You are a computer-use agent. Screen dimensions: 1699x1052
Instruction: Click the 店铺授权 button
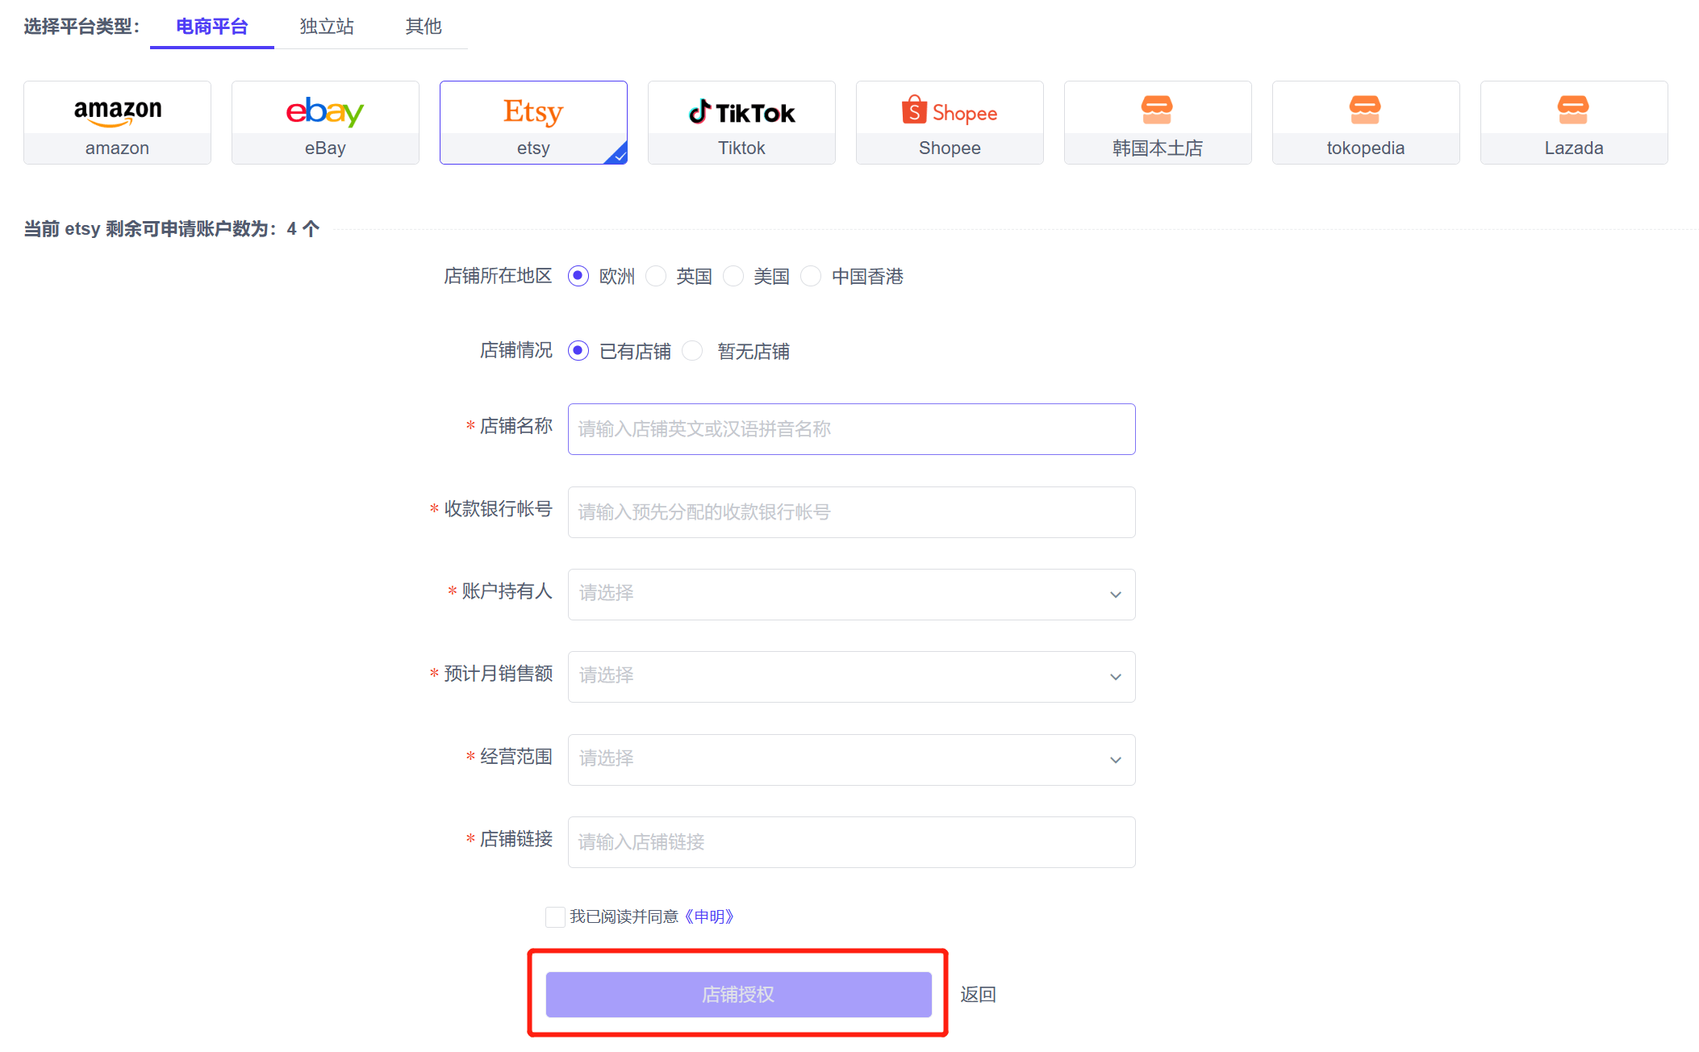point(738,994)
